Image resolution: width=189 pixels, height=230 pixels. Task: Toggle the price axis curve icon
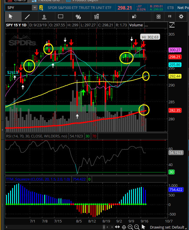point(172,25)
